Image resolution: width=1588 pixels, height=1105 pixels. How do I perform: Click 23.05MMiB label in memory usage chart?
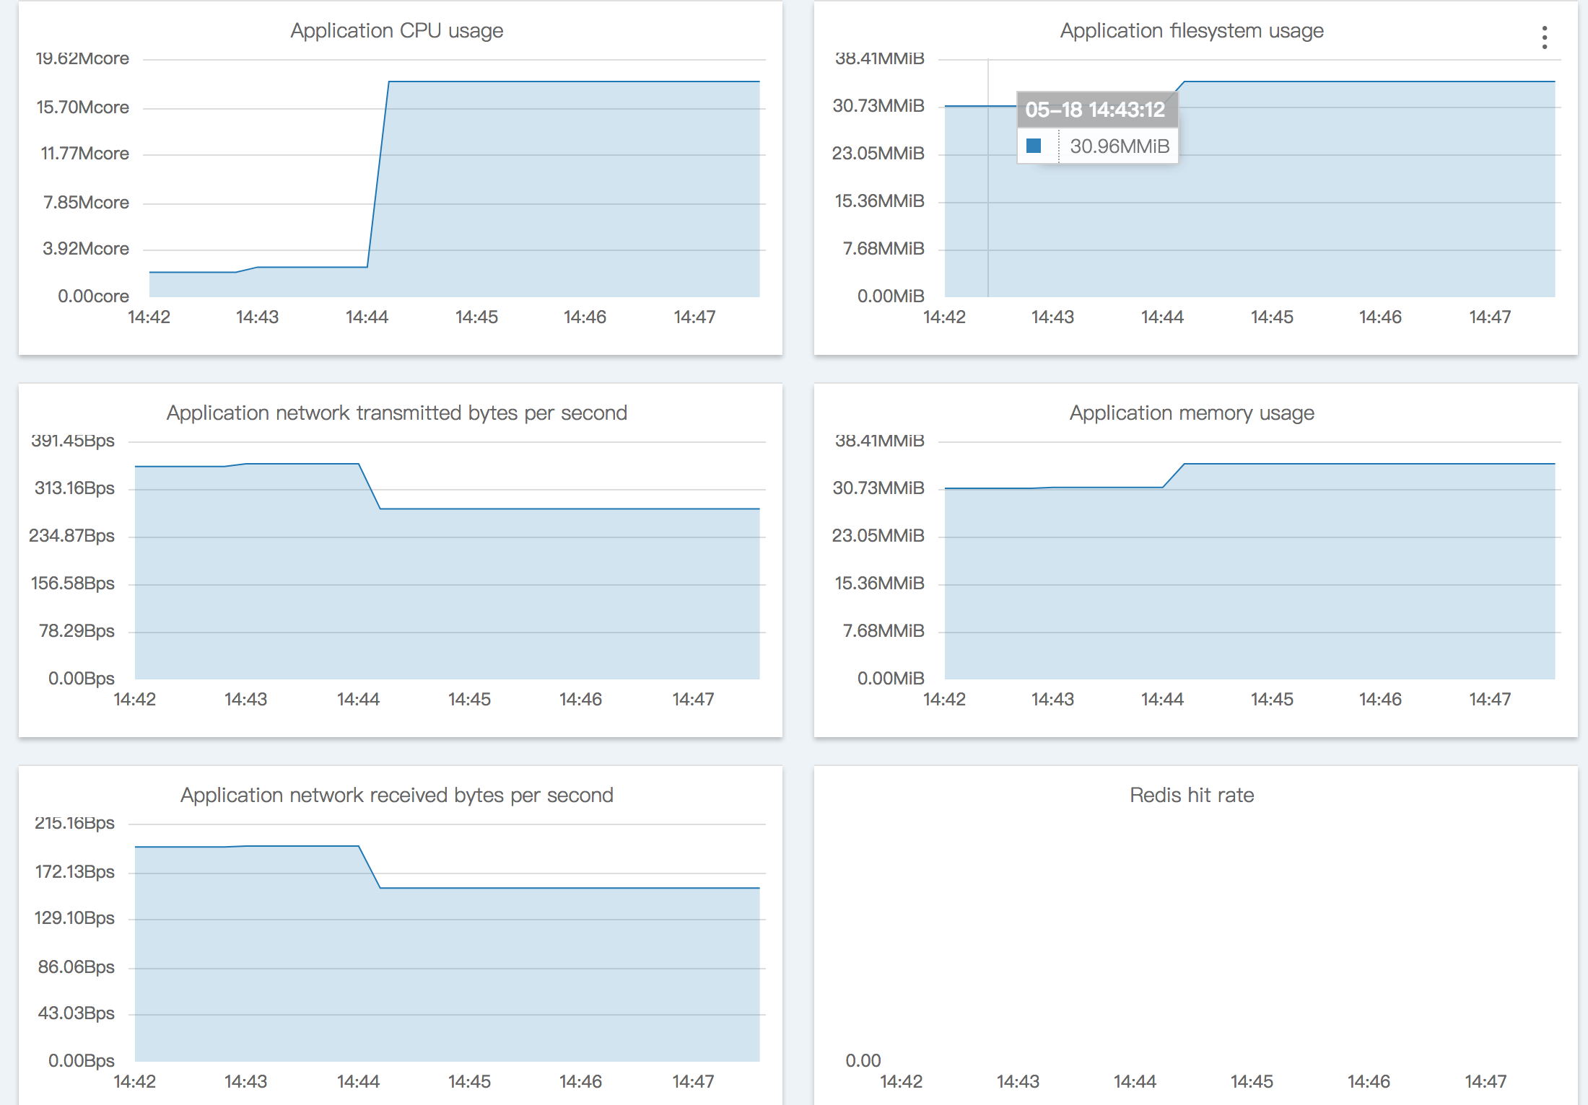878,536
